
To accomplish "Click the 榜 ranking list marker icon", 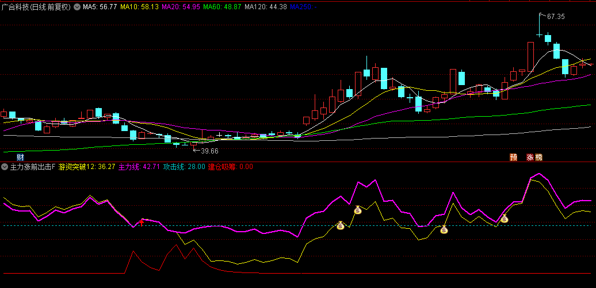I will click(x=538, y=158).
